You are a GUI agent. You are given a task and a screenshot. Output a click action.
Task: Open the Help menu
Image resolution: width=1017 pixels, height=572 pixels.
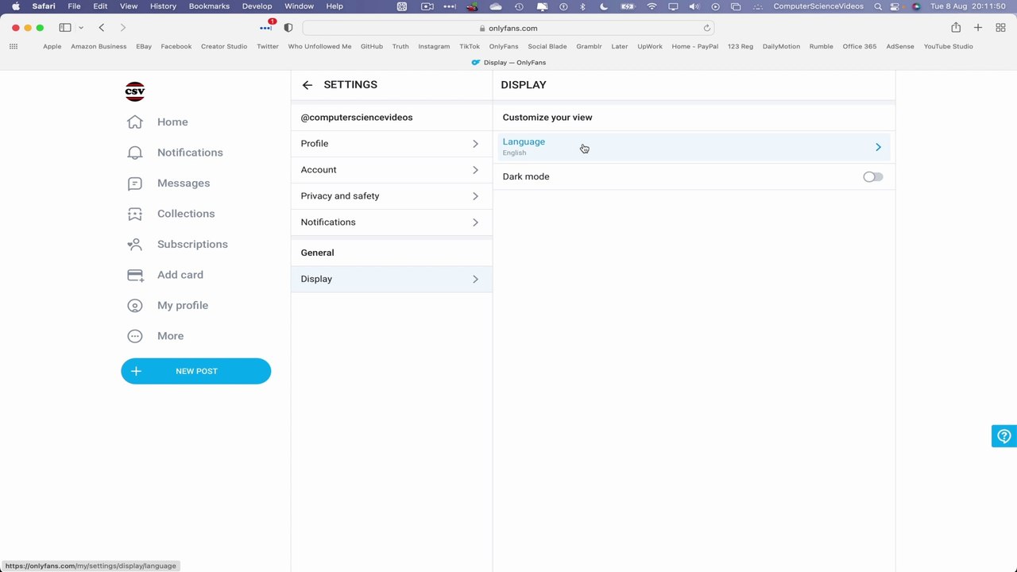click(334, 6)
